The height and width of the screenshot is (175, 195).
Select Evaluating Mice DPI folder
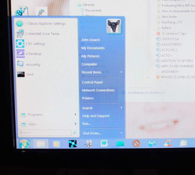178,5
